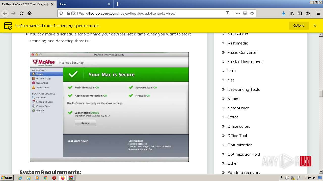Toggle reader view icon
Viewport: 323px width, 181px height.
tap(228, 13)
